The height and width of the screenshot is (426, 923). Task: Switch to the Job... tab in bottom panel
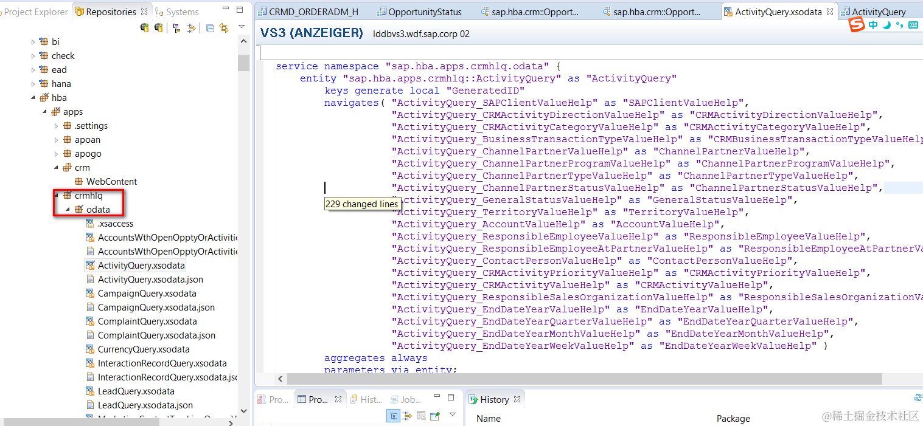click(405, 399)
